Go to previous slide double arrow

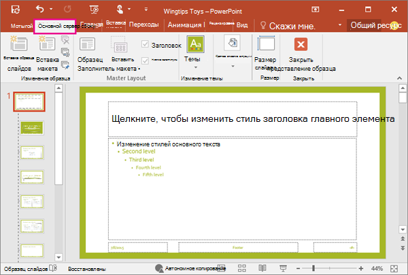[403, 238]
